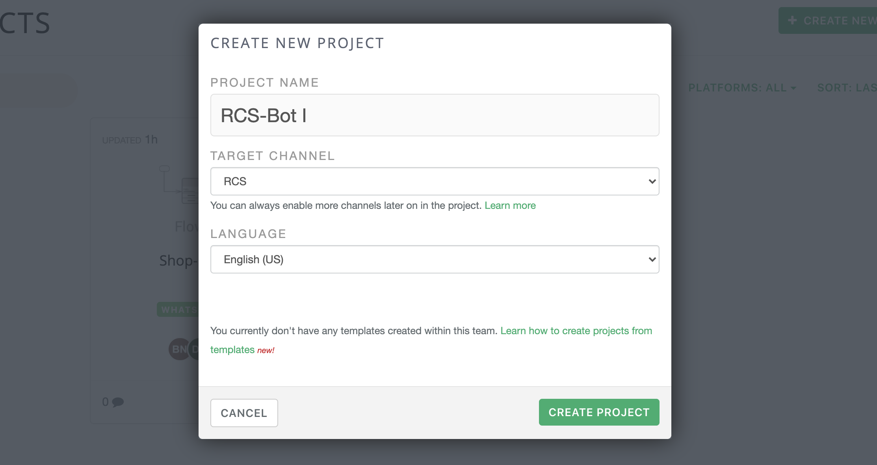
Task: Click the Language chevron arrow
Action: [652, 259]
